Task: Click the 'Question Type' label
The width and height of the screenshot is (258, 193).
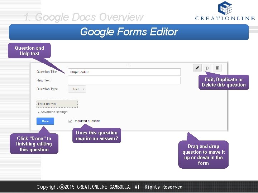Action: click(47, 89)
